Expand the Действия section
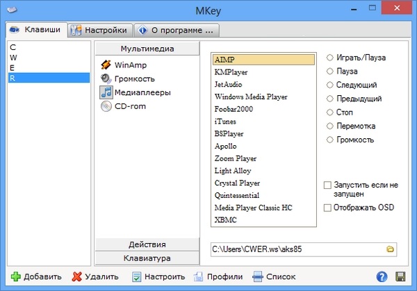Viewport: 417px width, 291px height. (x=147, y=244)
